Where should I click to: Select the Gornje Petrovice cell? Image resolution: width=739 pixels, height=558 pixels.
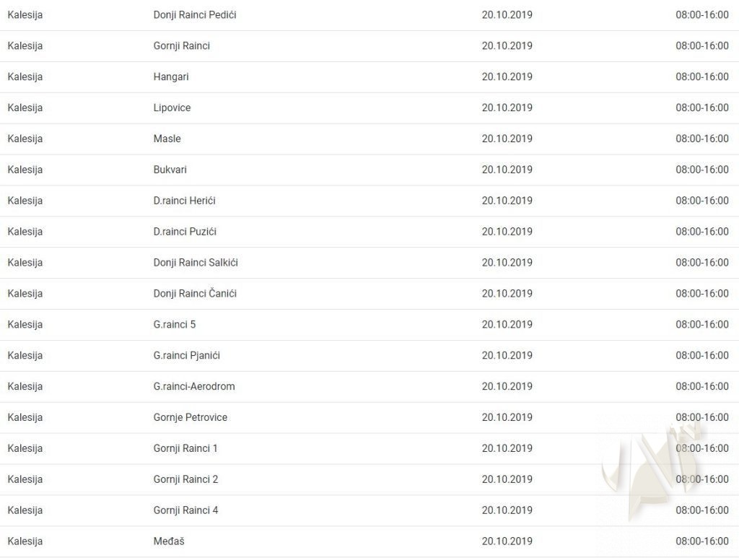(191, 418)
